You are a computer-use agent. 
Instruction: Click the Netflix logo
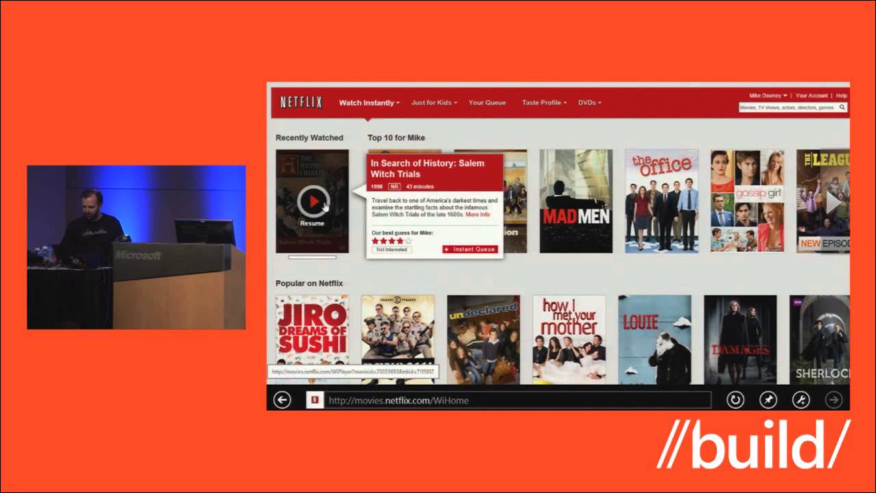coord(301,103)
